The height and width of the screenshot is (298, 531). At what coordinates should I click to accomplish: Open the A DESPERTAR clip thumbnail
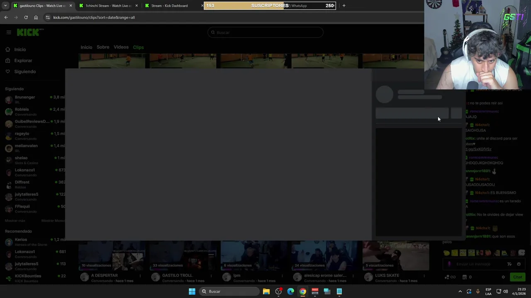click(x=112, y=255)
